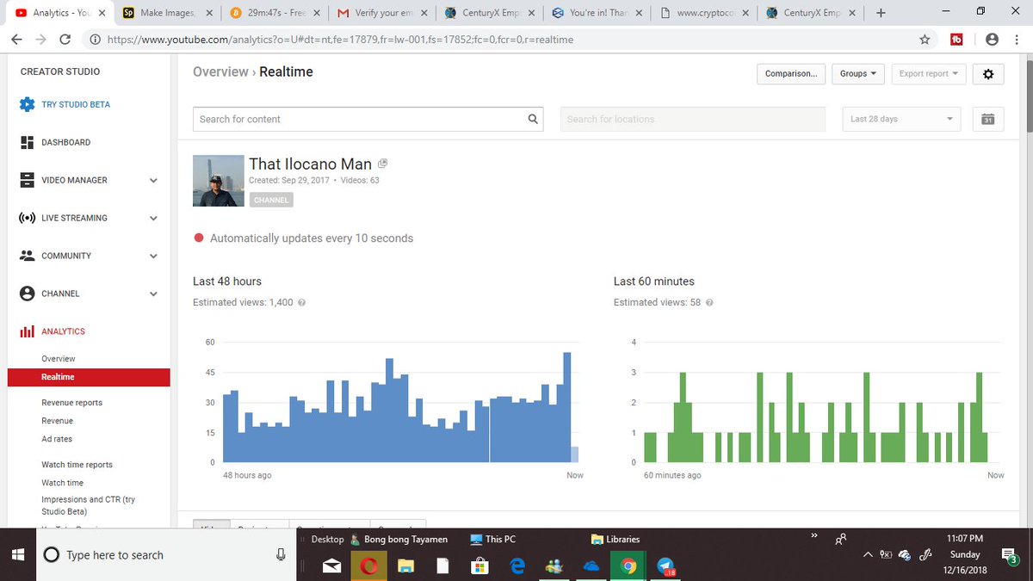Expand Community sidebar section

[x=153, y=257]
